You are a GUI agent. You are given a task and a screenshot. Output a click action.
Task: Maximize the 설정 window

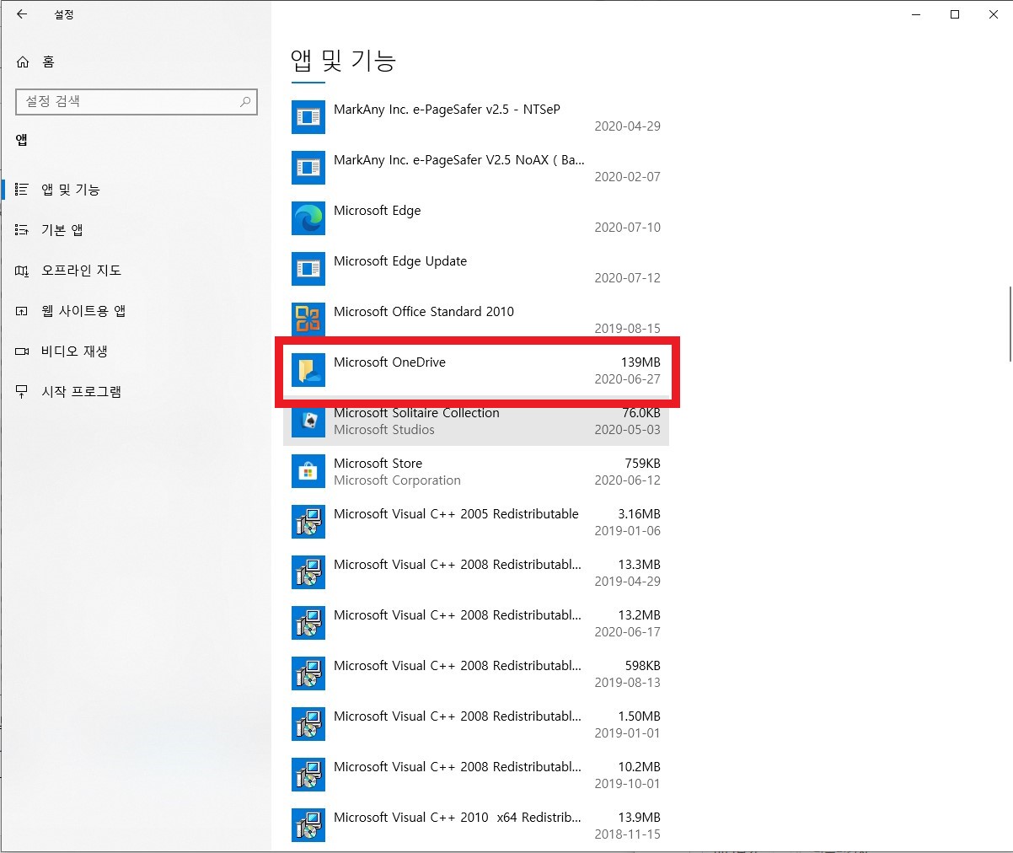point(955,14)
